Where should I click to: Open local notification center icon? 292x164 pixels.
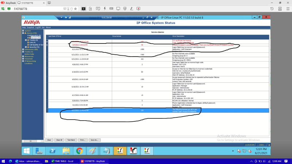286,161
